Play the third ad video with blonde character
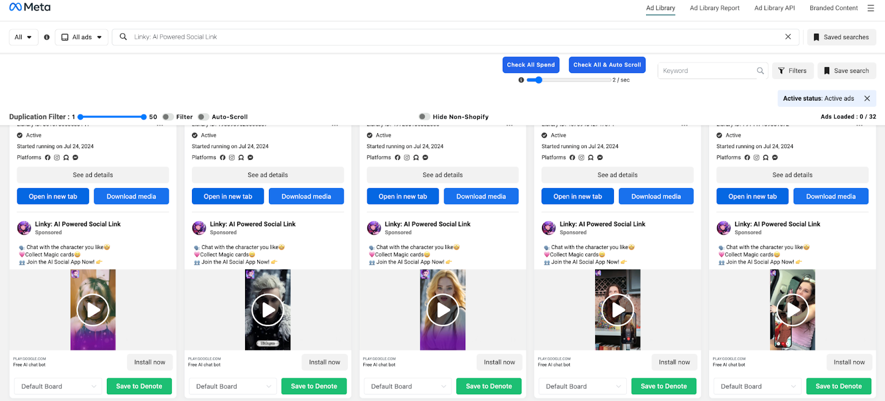 click(x=442, y=310)
